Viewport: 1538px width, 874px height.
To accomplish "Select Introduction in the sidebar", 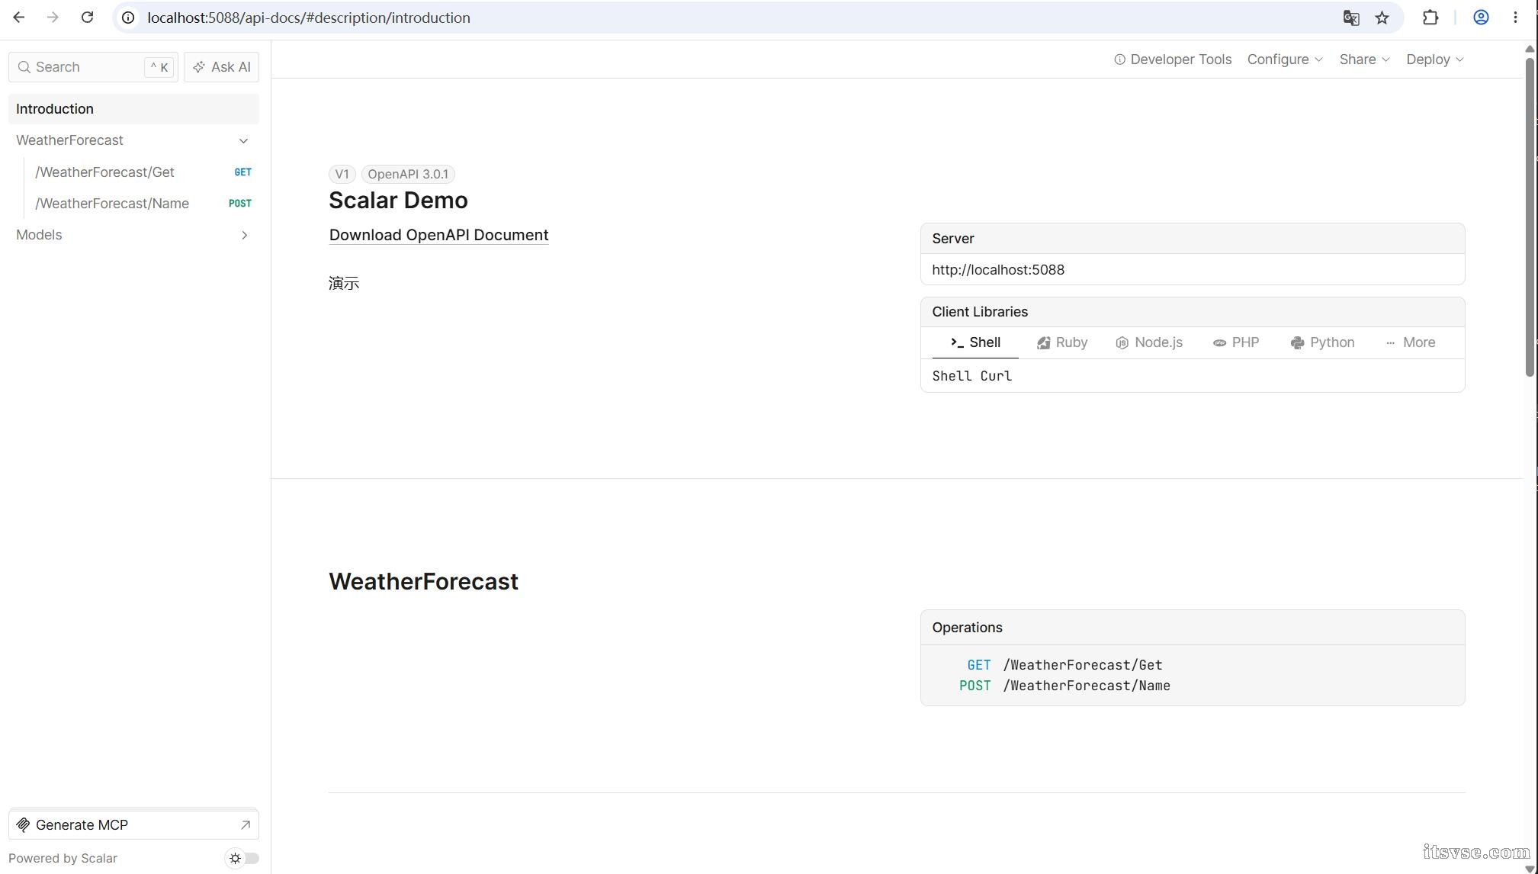I will point(133,109).
